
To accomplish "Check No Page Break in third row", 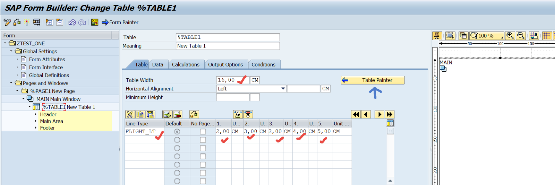I will point(203,148).
